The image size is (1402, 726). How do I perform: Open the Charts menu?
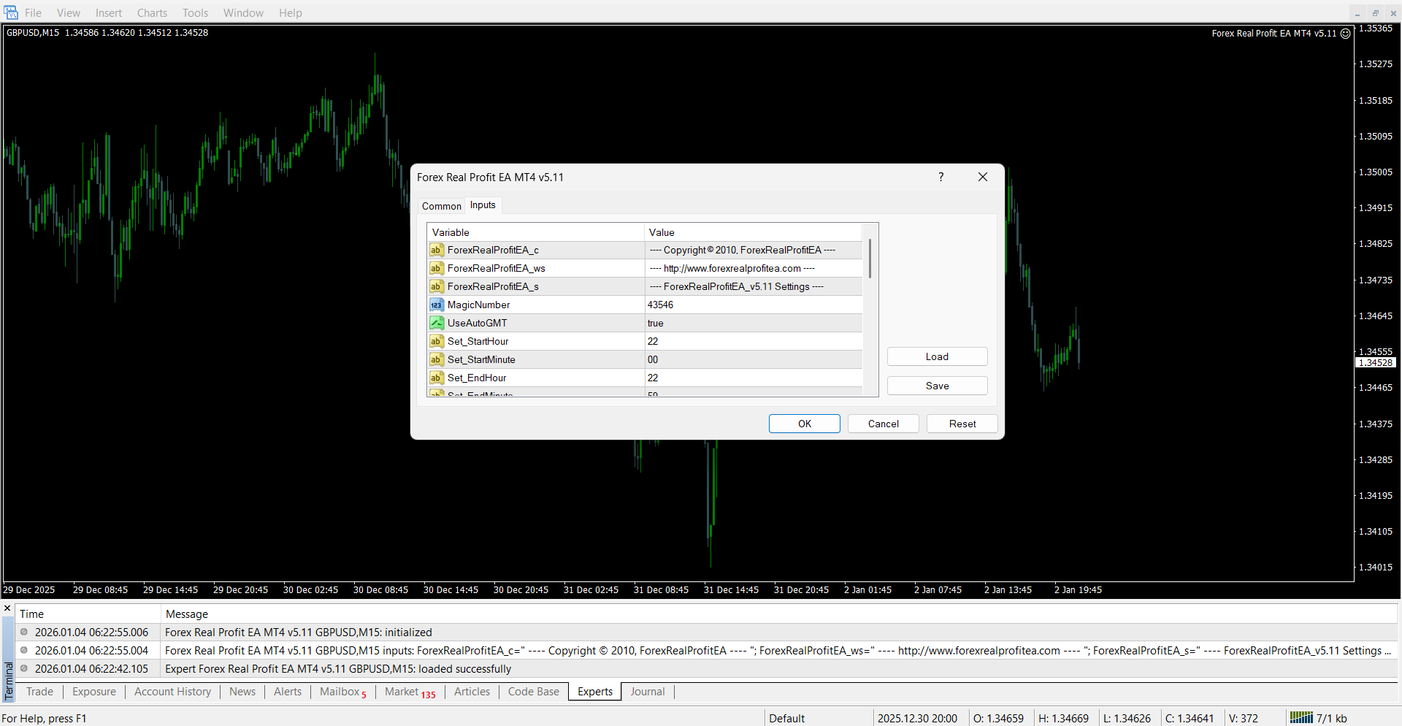[152, 13]
